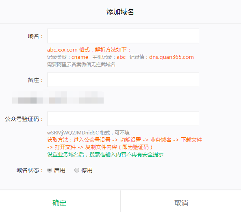Screen dimensions: 241x212
Task: Click the orange cname record type text
Action: (80, 57)
